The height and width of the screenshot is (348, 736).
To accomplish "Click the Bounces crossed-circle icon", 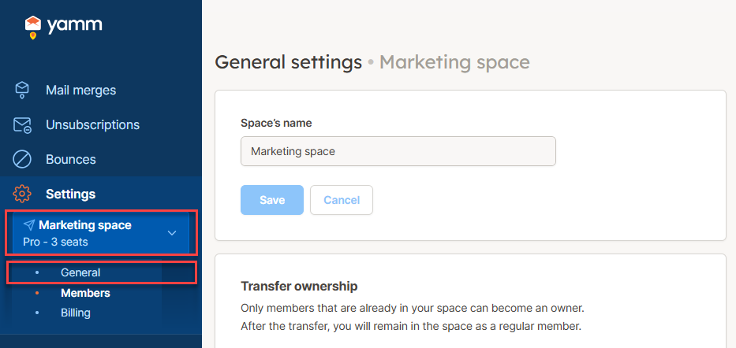I will pyautogui.click(x=22, y=159).
